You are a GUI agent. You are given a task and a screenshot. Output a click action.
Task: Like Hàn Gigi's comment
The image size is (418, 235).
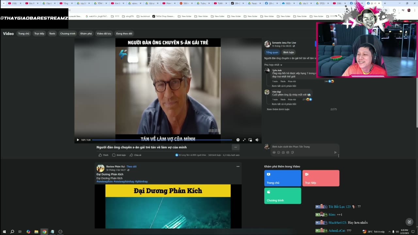(x=283, y=99)
